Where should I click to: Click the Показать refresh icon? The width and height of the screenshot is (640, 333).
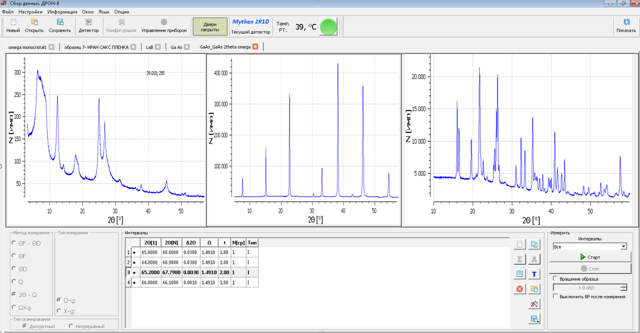point(626,26)
